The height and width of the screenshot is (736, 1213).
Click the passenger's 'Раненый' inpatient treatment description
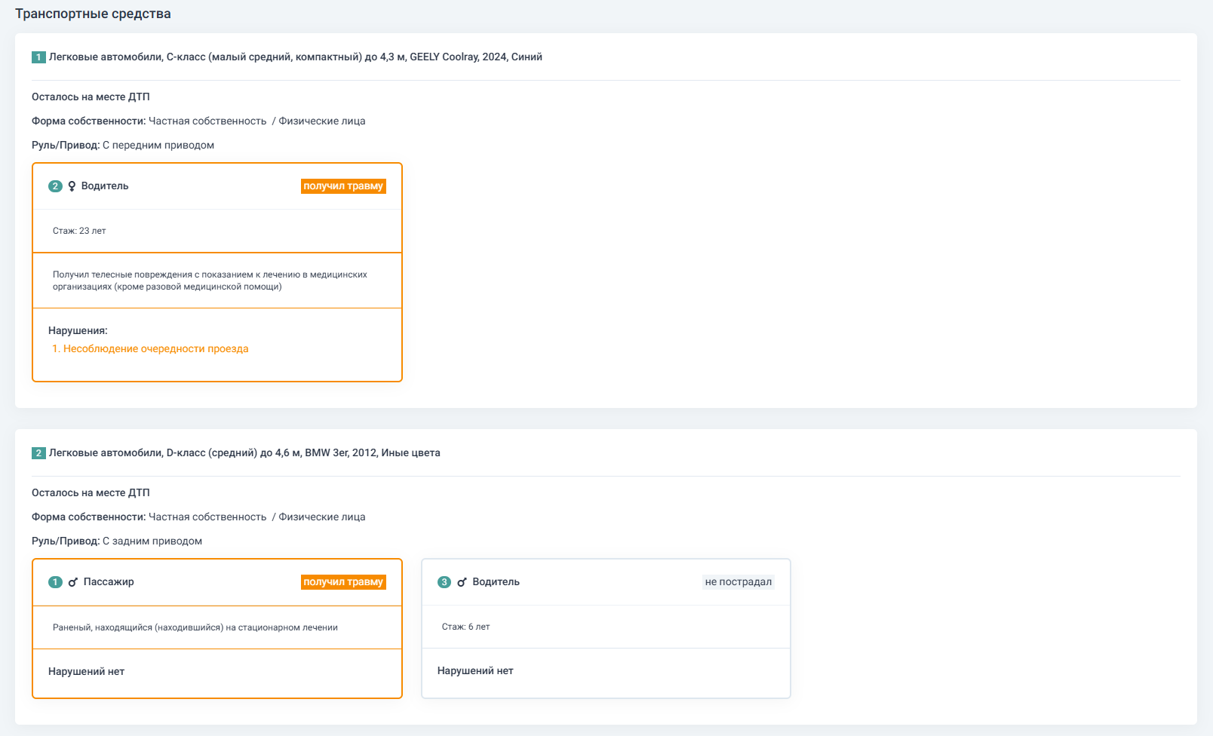click(x=195, y=627)
